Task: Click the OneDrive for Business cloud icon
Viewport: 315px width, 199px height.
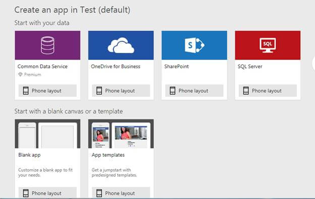Action: coord(121,45)
